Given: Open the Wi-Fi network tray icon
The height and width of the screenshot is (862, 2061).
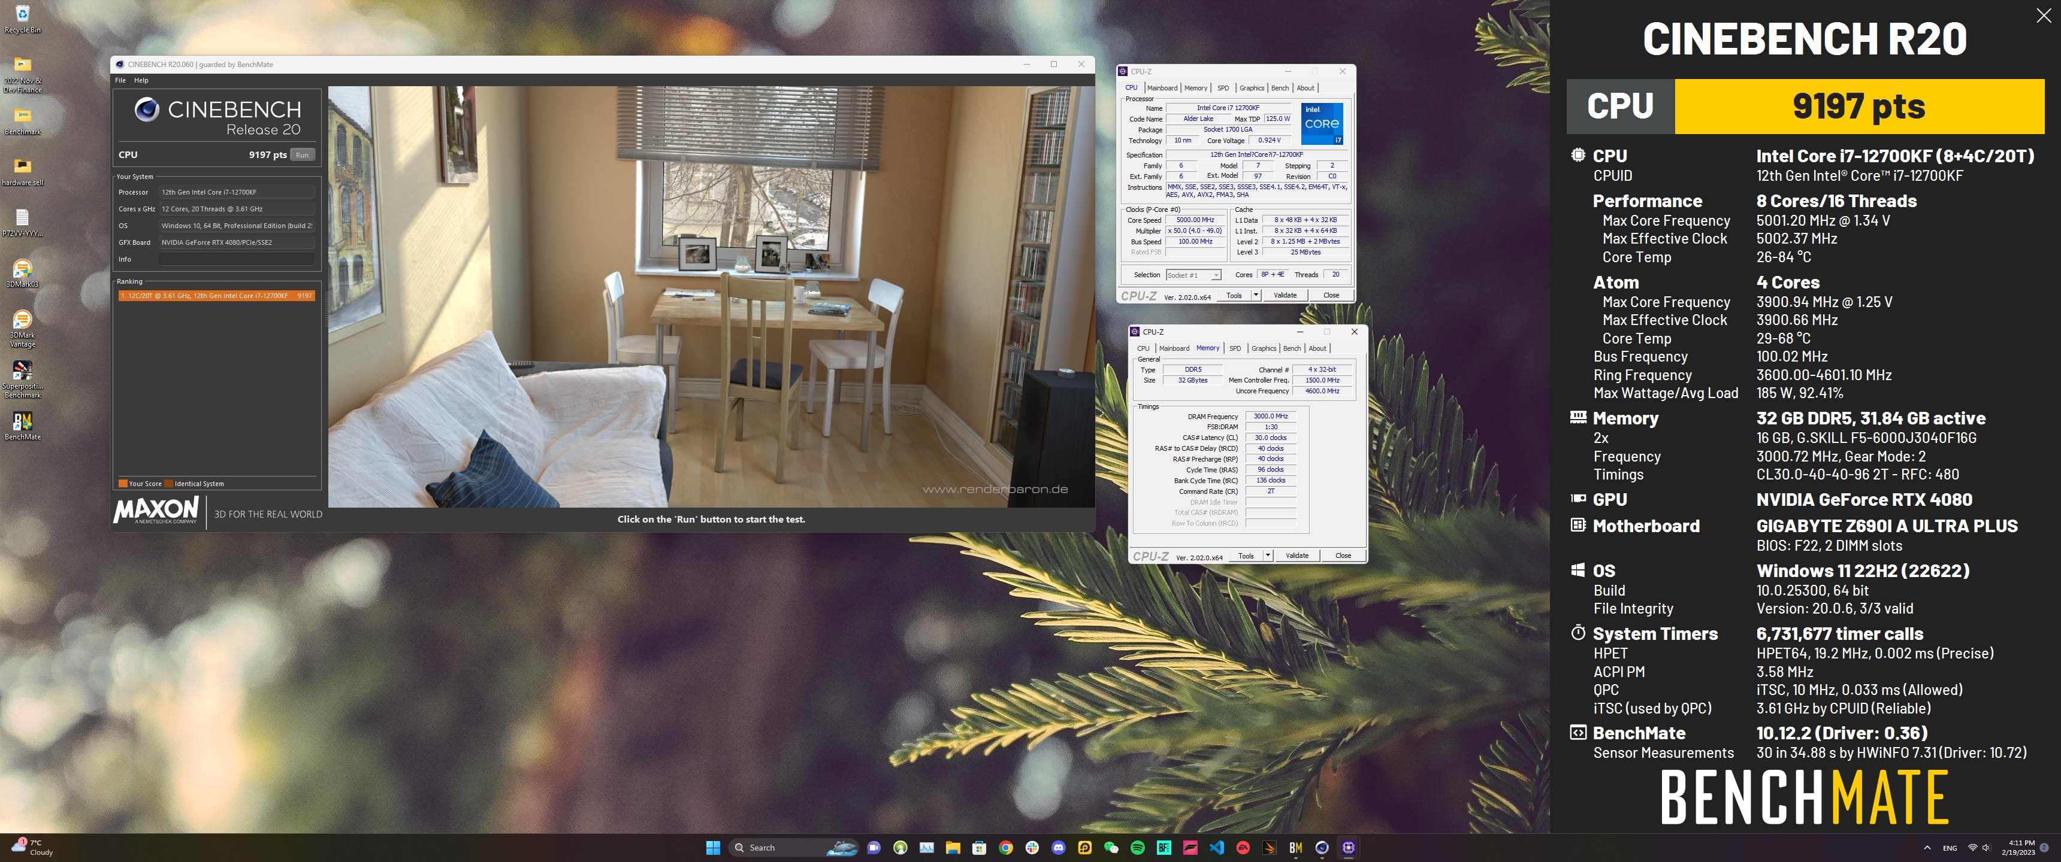Looking at the screenshot, I should (1972, 848).
